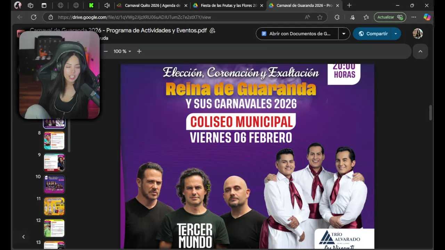Screen dimensions: 445x250
Task: Bookmark this page with star icon
Action: coord(320,17)
